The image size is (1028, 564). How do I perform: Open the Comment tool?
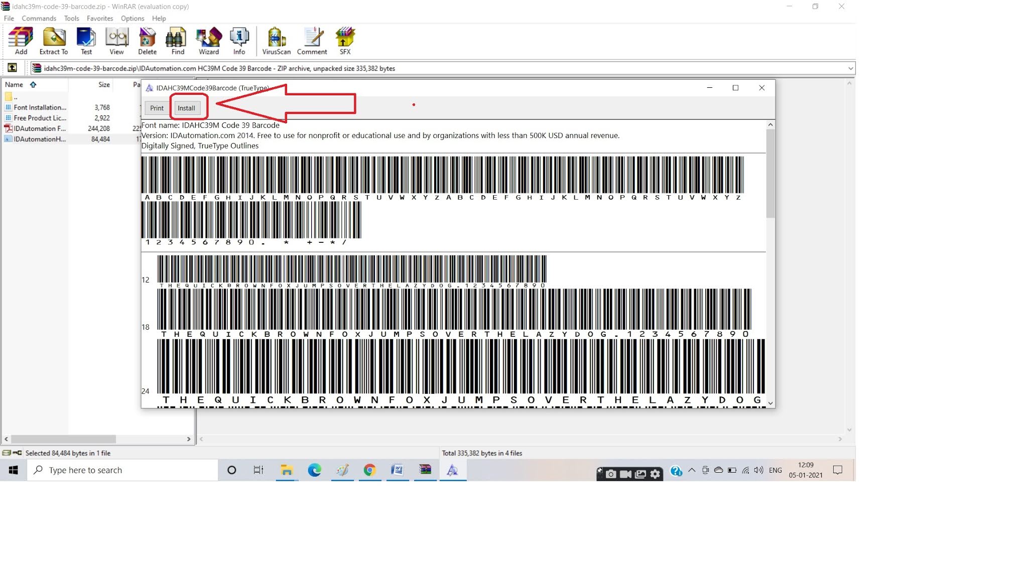[x=312, y=40]
